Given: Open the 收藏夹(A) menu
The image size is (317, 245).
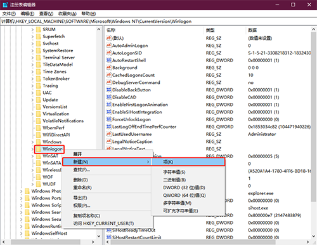Looking at the screenshot, I should click(67, 14).
